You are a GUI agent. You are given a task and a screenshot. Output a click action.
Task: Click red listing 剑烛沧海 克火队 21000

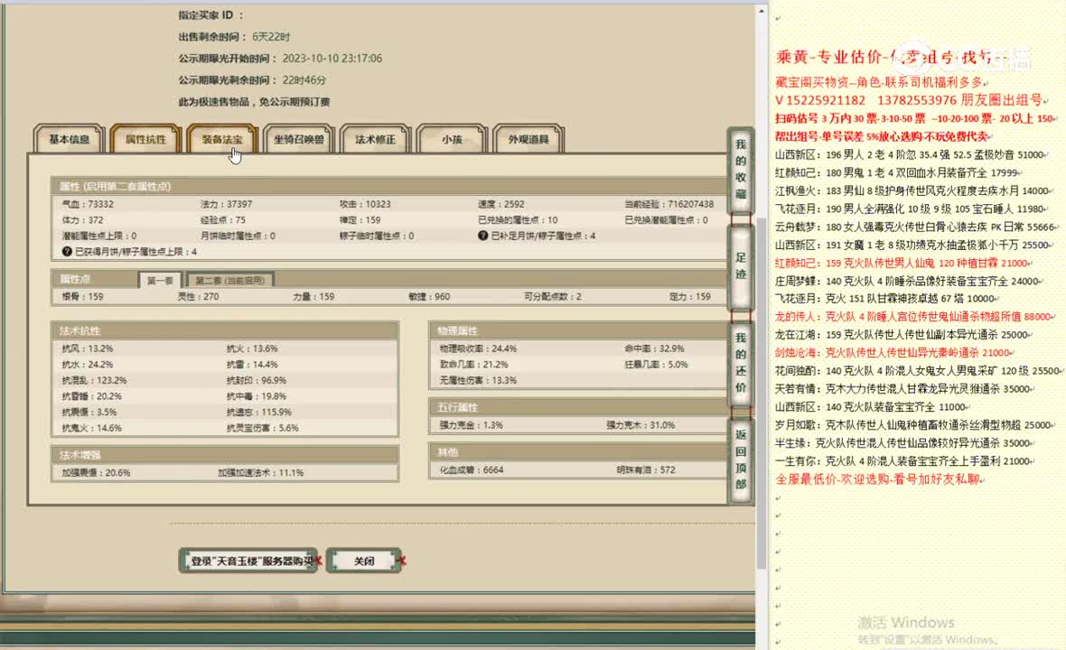893,352
